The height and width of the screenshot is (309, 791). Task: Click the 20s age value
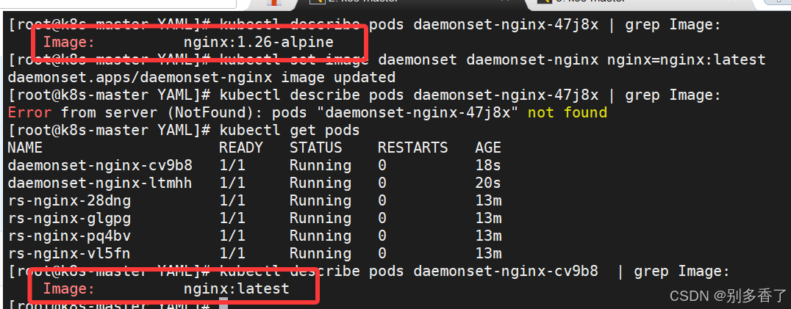pyautogui.click(x=488, y=183)
